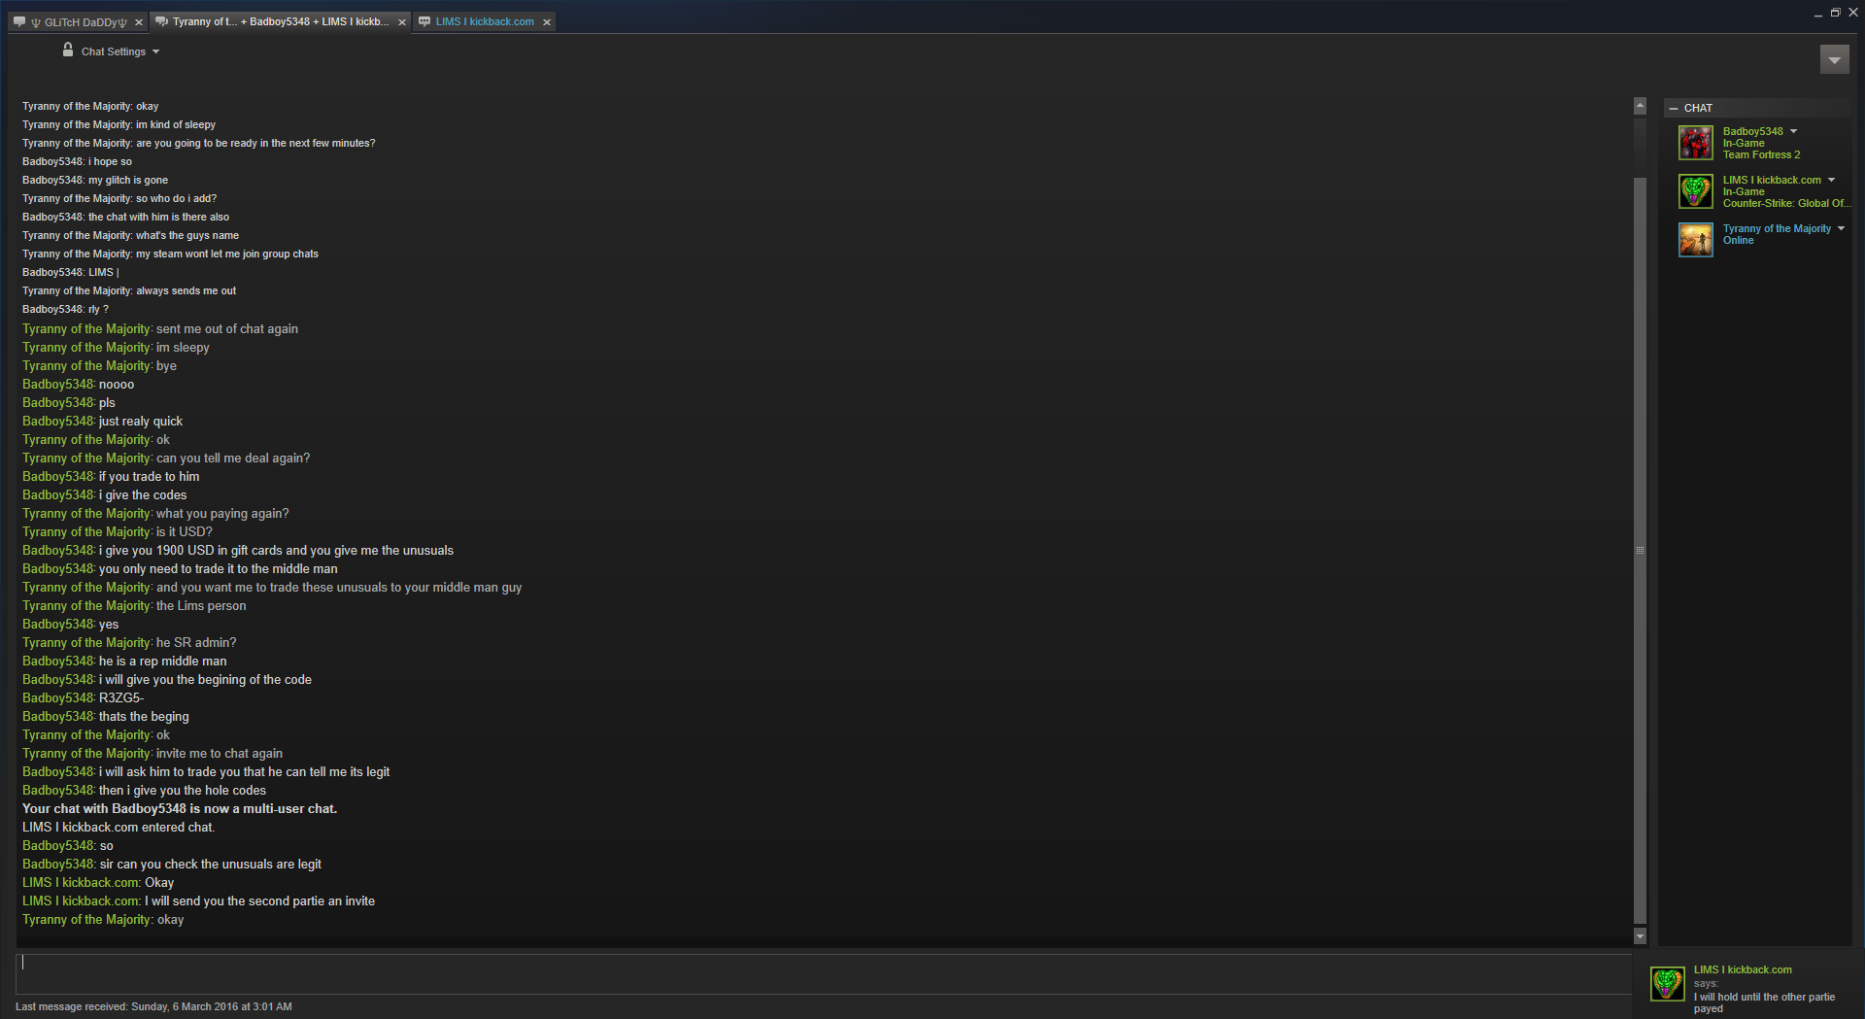Close the GLiTcH DaDDy chat tab
This screenshot has height=1019, width=1865.
click(x=138, y=22)
